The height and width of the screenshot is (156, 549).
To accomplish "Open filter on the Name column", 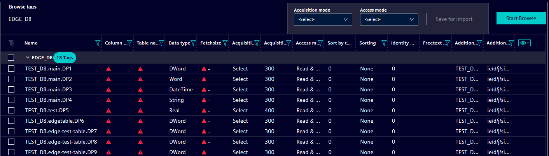I will pyautogui.click(x=98, y=43).
